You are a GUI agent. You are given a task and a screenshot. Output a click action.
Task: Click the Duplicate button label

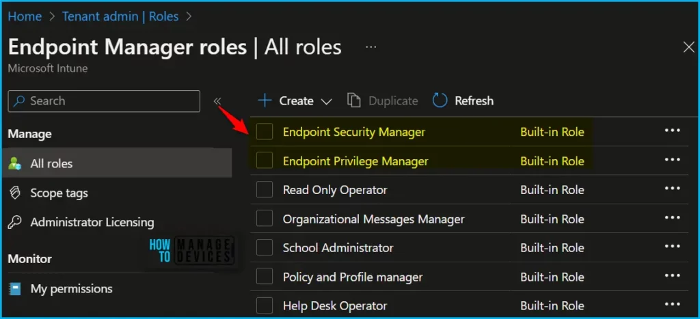coord(393,101)
